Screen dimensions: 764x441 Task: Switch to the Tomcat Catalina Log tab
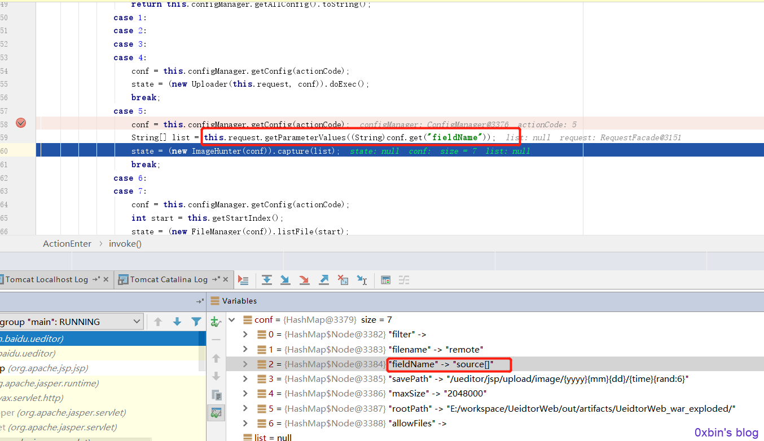point(169,279)
